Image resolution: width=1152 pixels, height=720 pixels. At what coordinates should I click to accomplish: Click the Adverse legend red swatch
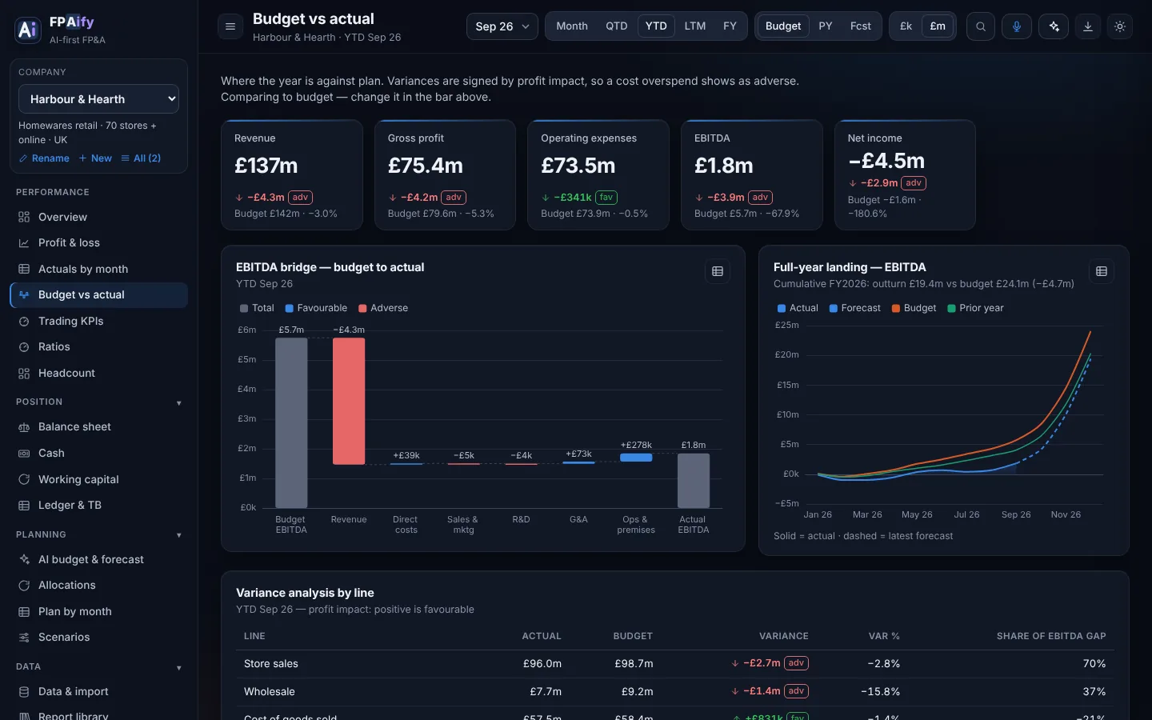coord(362,308)
